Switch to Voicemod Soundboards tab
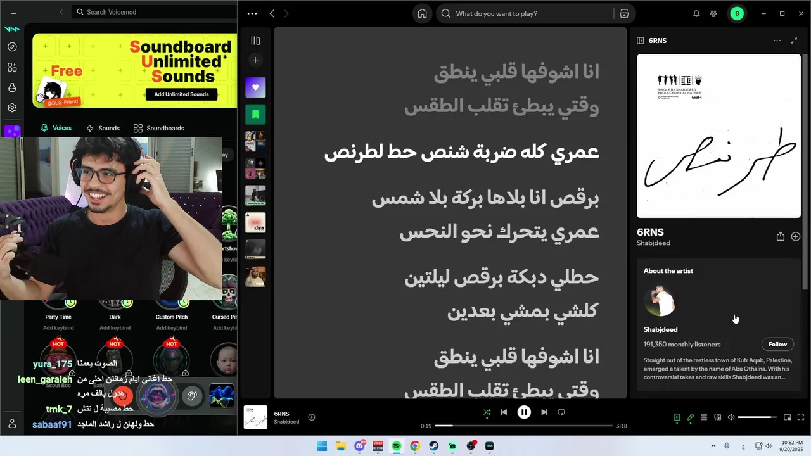Viewport: 811px width, 456px height. click(x=159, y=128)
